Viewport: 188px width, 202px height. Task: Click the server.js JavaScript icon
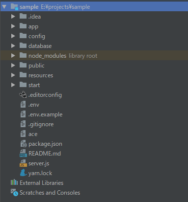23,163
